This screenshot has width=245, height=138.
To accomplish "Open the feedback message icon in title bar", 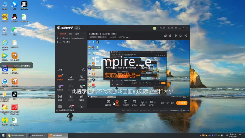I will (164, 28).
